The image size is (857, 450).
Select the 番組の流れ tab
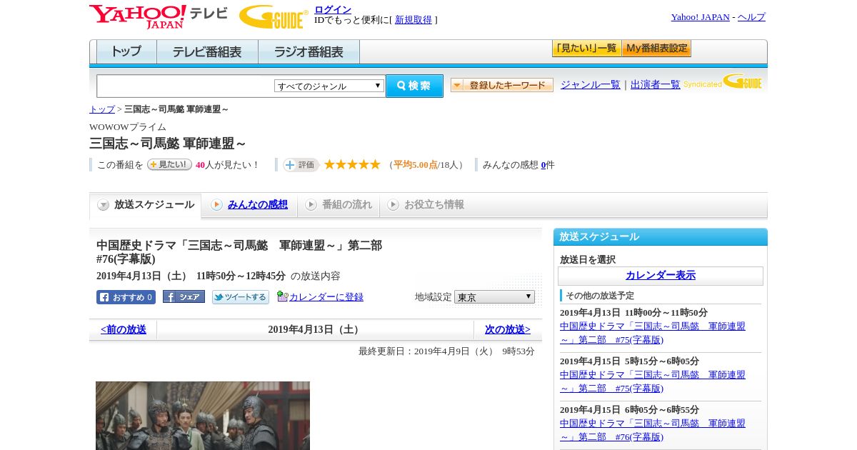click(347, 204)
